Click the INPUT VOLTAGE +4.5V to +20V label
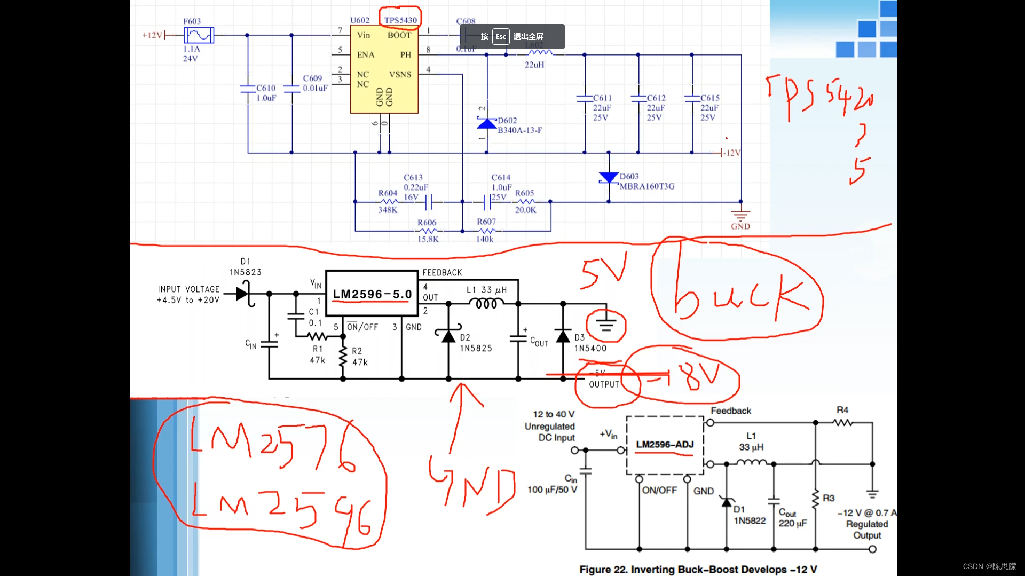 coord(188,294)
